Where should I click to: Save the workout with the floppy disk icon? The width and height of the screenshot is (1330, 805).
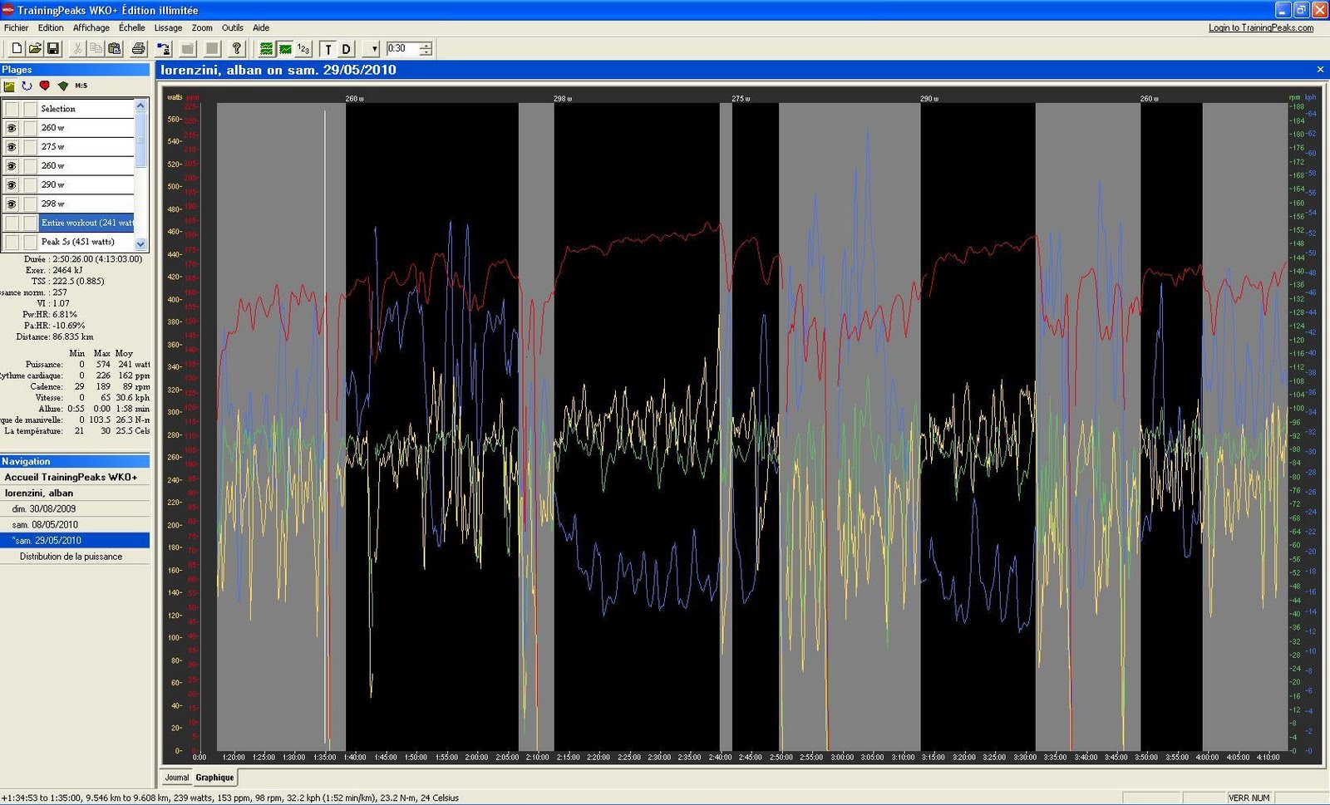(x=53, y=49)
